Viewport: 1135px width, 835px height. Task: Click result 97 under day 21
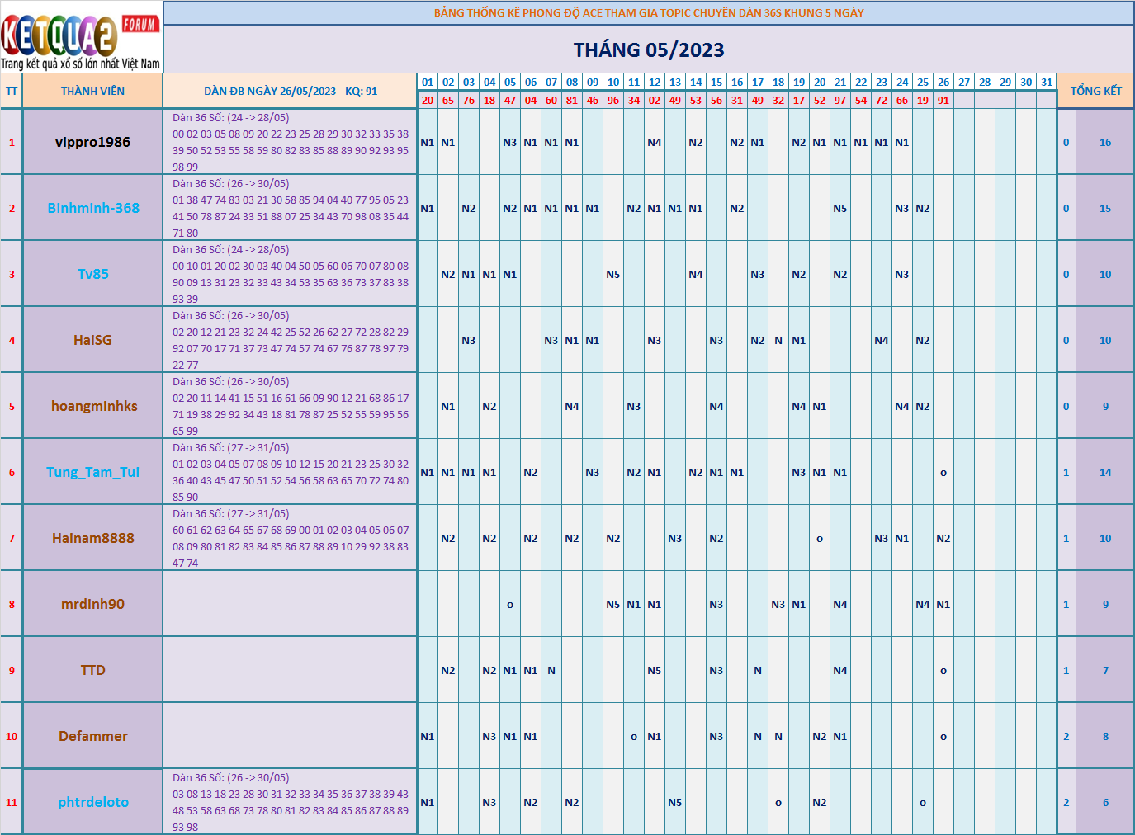point(840,100)
